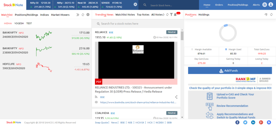Switch to All Notes tab
276x126 pixels.
pos(157,15)
